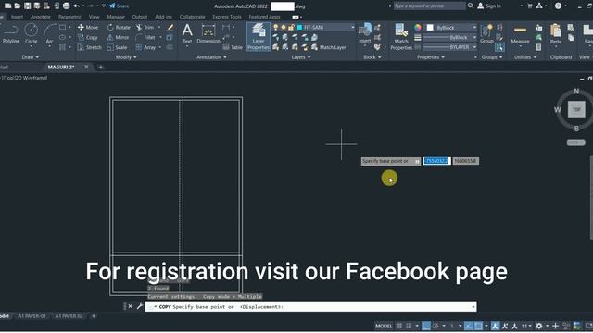
Task: Toggle the layer freeze sun icon
Action: [x=284, y=27]
